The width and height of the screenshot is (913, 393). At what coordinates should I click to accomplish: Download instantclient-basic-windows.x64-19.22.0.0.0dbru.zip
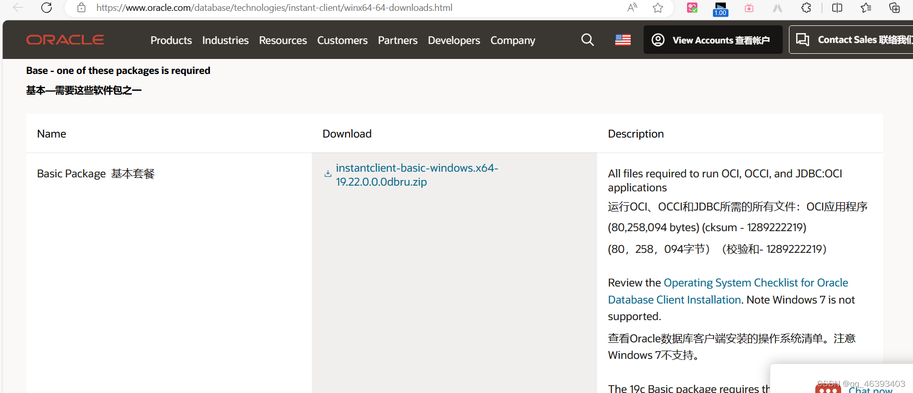point(417,175)
